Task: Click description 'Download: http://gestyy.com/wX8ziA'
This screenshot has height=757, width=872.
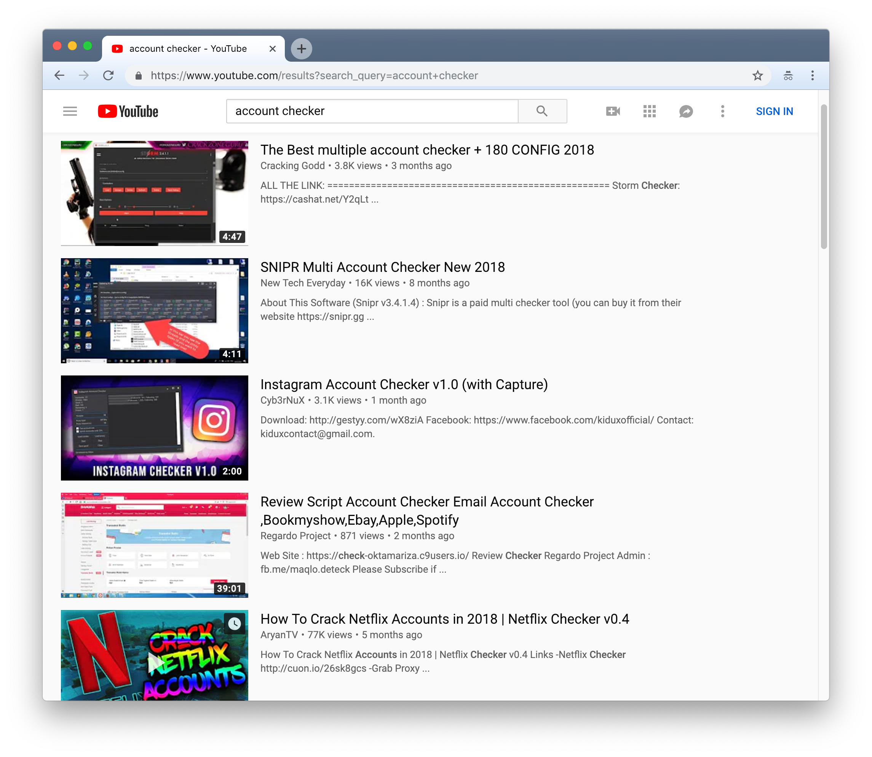Action: point(477,427)
